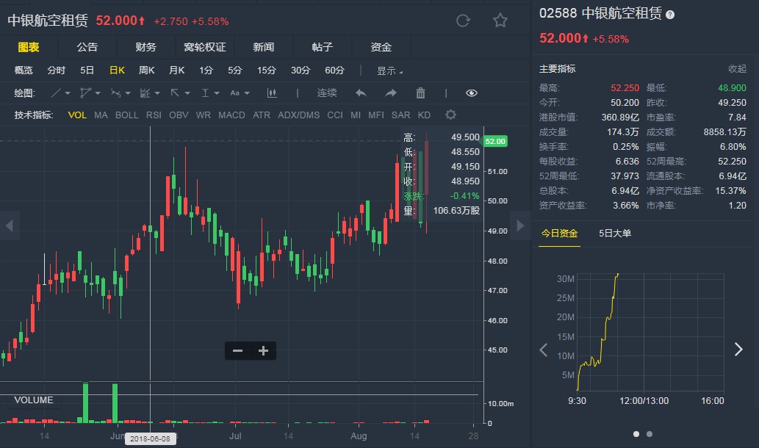
Task: Open the 窝轮权证 warrants tab
Action: tap(205, 47)
